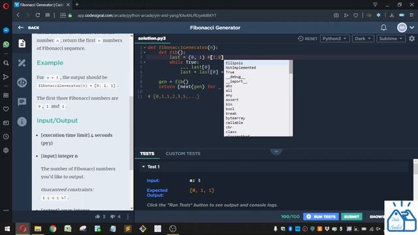Open Chrome from the taskbar
This screenshot has width=418, height=235.
click(53, 228)
